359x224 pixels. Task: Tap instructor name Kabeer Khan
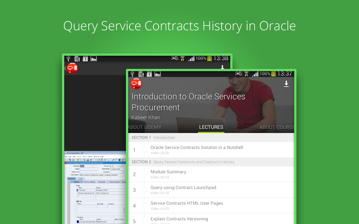(x=146, y=118)
